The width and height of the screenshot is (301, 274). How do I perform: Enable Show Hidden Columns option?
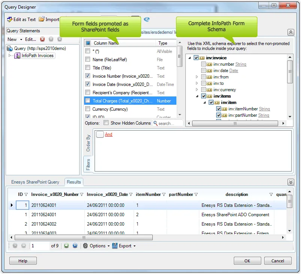point(106,123)
